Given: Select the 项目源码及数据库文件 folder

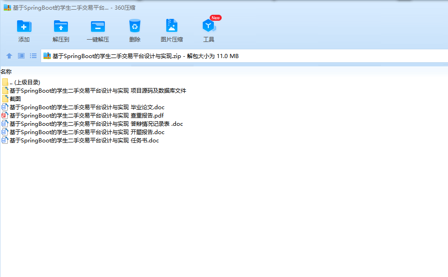Looking at the screenshot, I should coord(94,91).
